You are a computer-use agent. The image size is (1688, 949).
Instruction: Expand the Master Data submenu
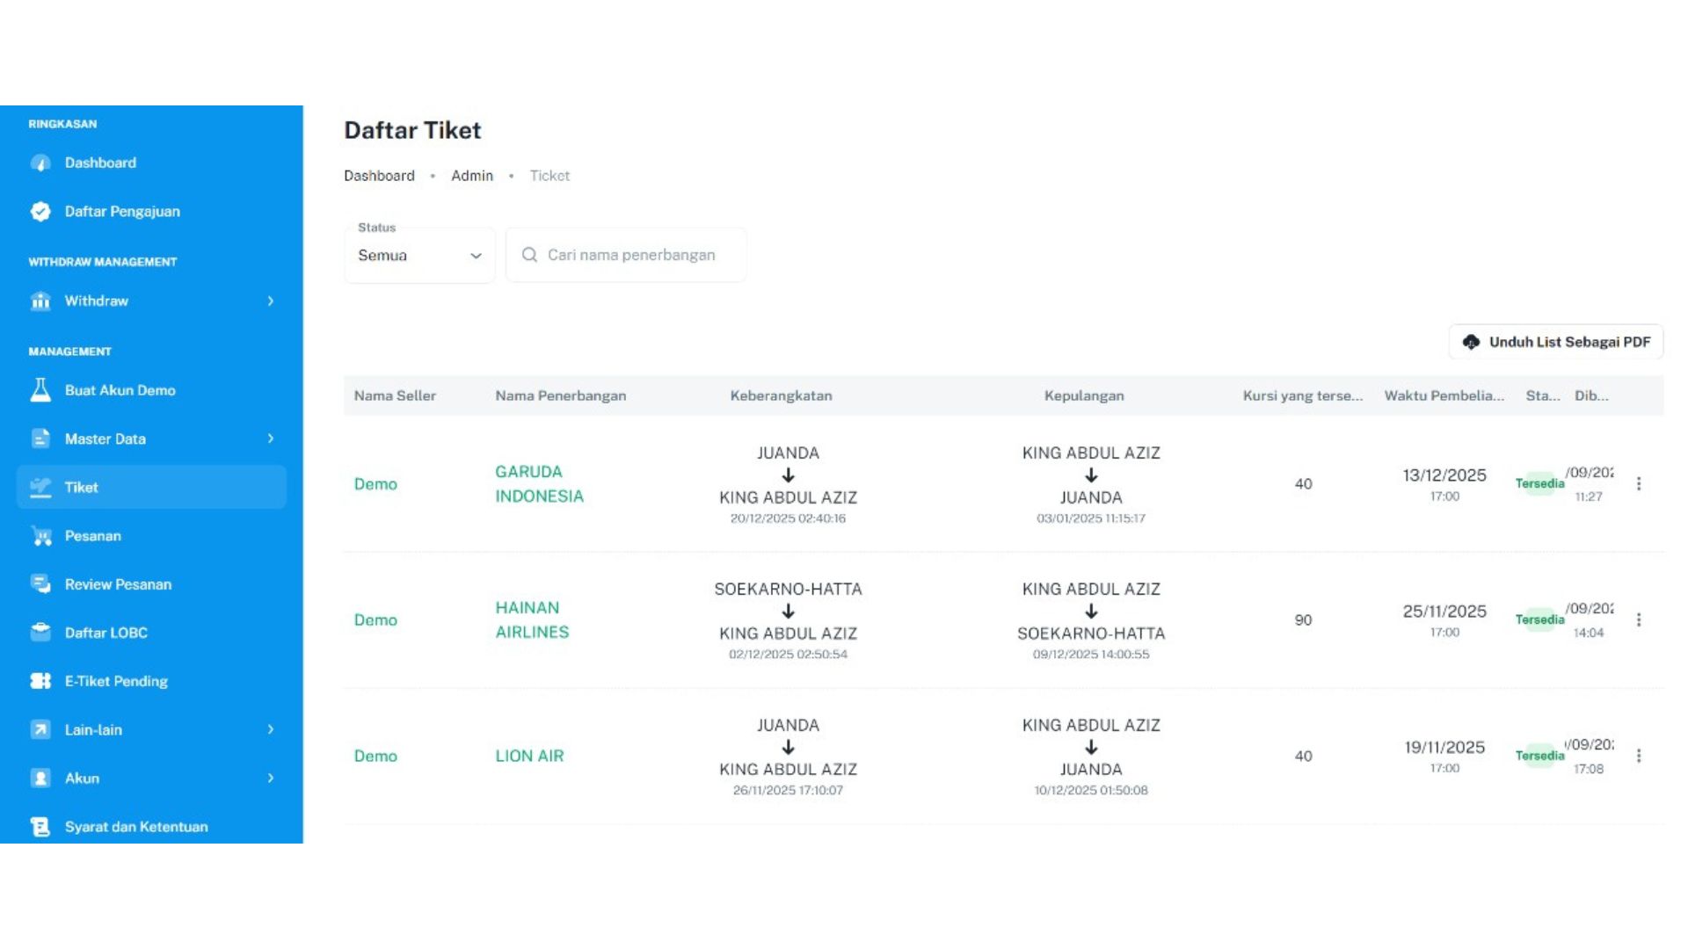[271, 438]
